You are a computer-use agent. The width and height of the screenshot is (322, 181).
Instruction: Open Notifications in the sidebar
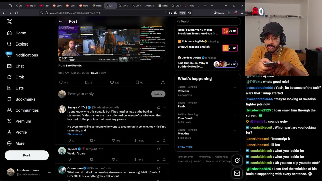tap(23, 55)
